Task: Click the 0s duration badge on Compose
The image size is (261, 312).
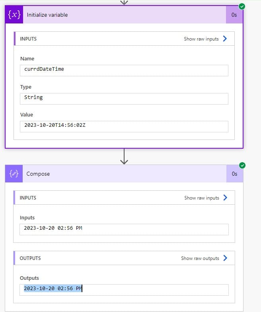Action: click(x=235, y=174)
